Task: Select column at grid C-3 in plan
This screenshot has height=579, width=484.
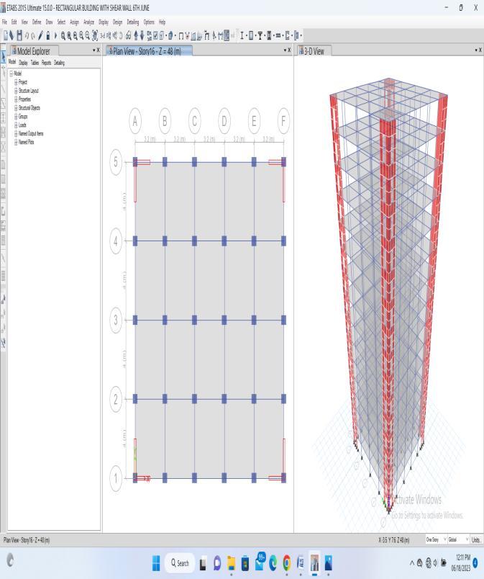Action: pyautogui.click(x=194, y=320)
